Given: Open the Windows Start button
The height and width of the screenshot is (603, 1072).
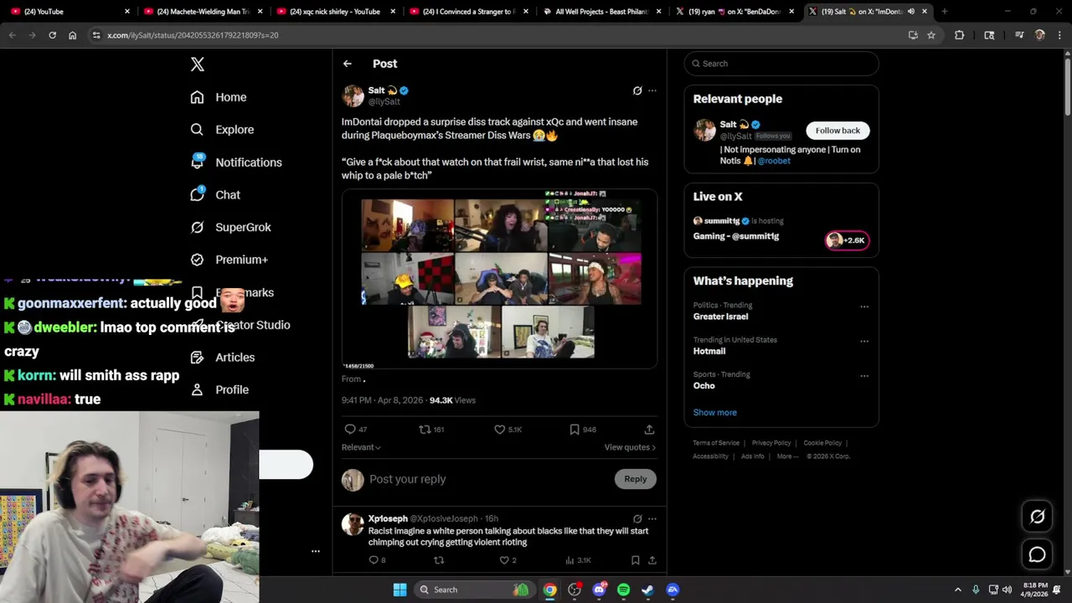Looking at the screenshot, I should pyautogui.click(x=399, y=590).
